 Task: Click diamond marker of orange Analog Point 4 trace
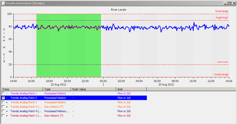[7, 107]
